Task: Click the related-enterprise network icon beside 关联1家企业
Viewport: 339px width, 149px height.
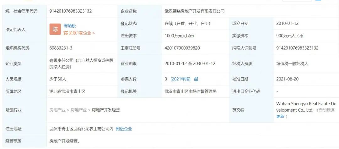Action: [66, 33]
